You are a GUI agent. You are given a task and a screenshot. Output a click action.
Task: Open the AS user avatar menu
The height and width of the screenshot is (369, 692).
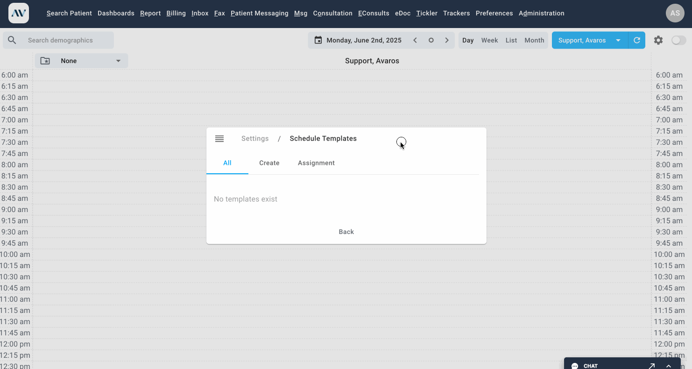tap(675, 13)
